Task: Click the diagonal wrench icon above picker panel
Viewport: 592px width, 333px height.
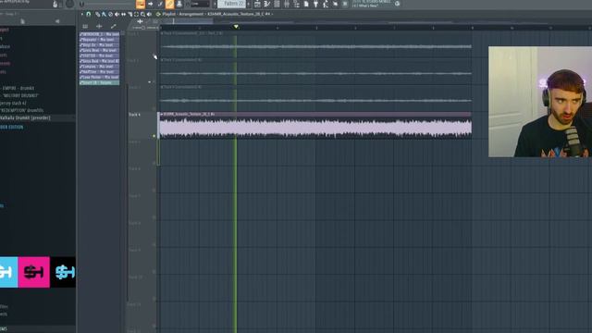Action: click(113, 27)
